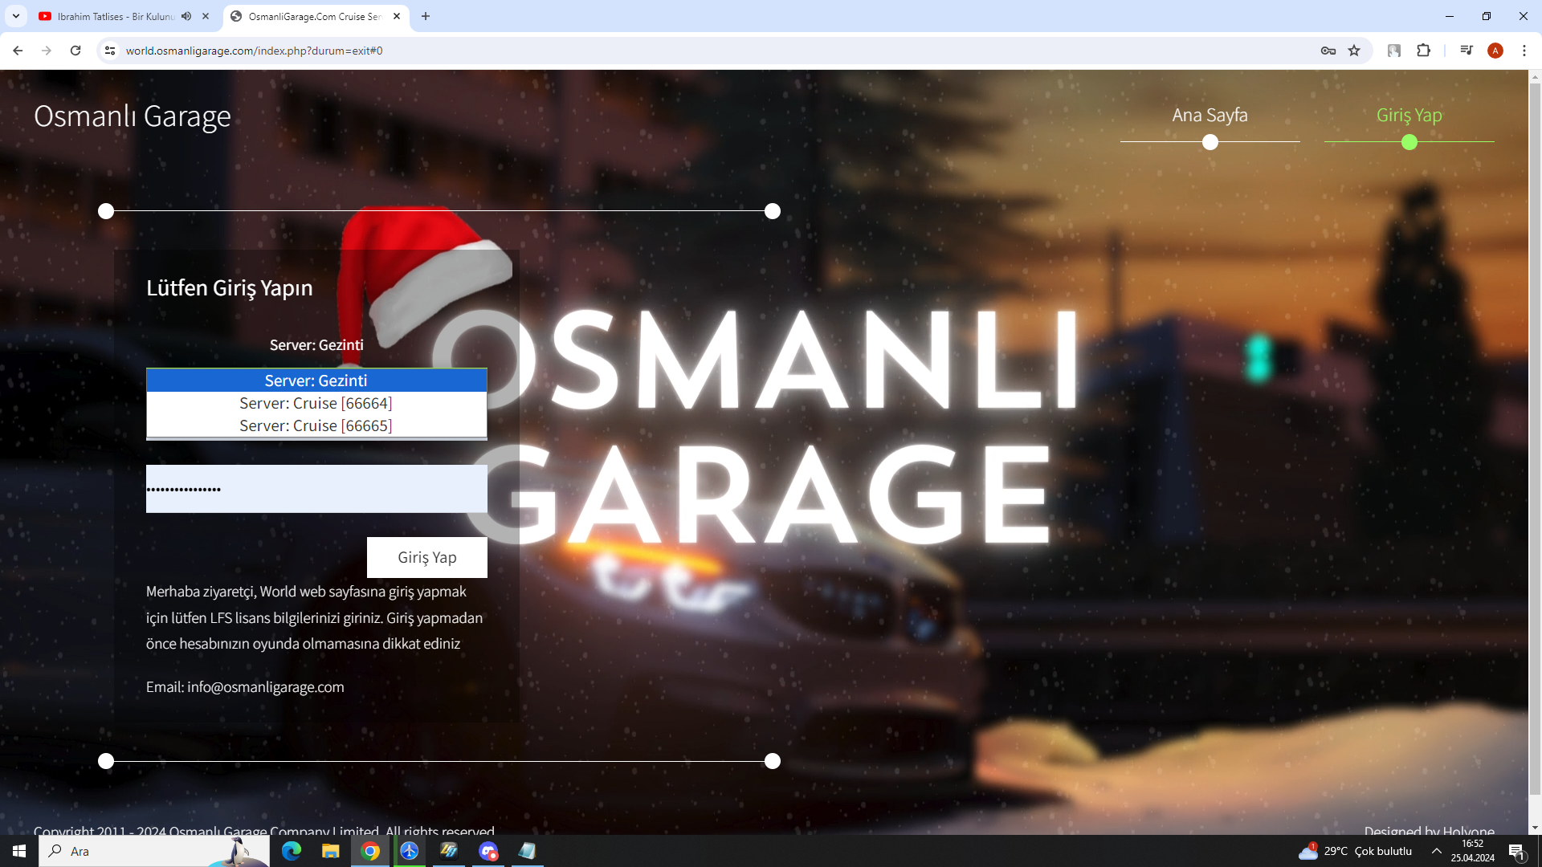Click the Giriş Yap login button

click(427, 557)
